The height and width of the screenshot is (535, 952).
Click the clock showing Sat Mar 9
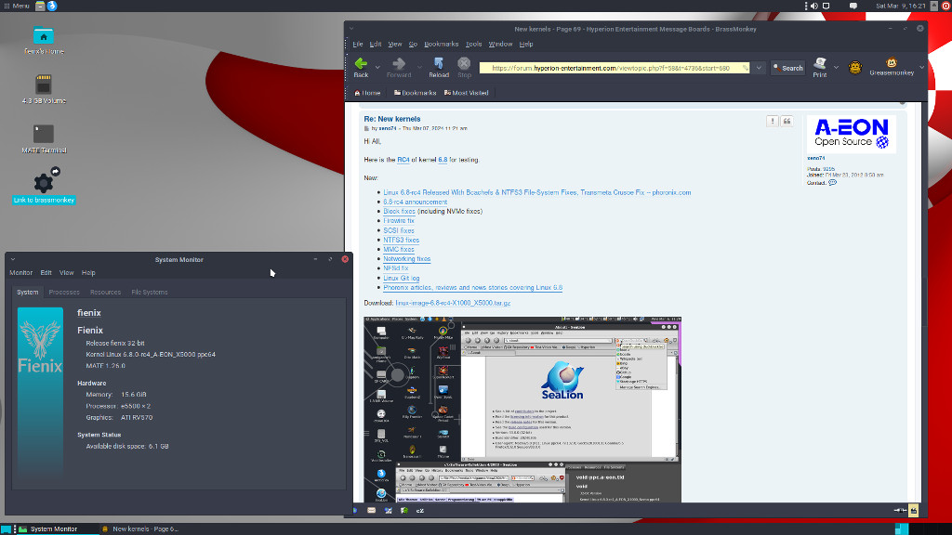point(900,6)
